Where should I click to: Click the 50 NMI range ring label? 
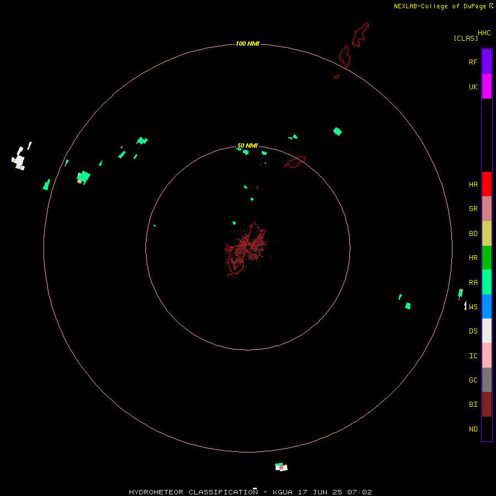point(247,146)
